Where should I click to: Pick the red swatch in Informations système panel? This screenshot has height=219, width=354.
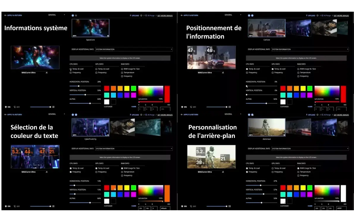click(x=107, y=88)
